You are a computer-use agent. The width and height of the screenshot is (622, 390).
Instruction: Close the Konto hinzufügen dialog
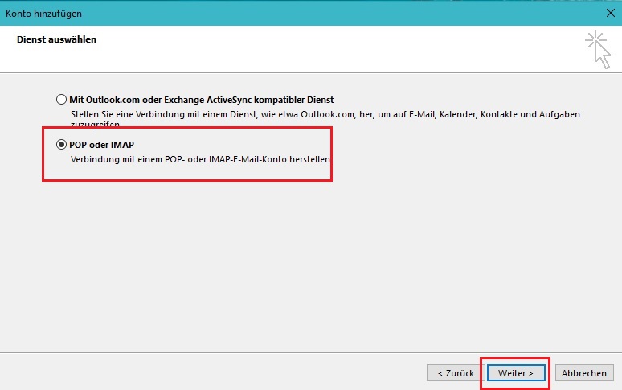pyautogui.click(x=608, y=14)
